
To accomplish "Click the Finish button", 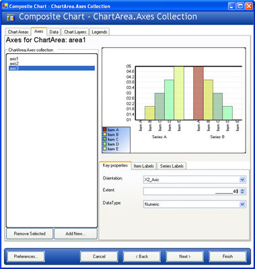I will 227,256.
